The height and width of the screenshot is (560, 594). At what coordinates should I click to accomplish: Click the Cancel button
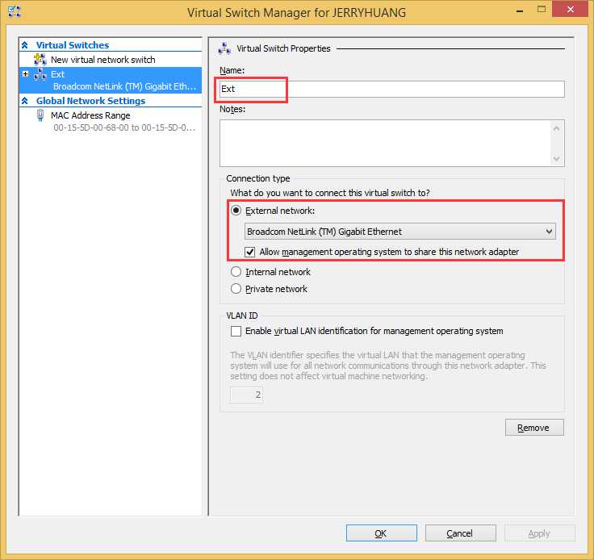pyautogui.click(x=461, y=533)
